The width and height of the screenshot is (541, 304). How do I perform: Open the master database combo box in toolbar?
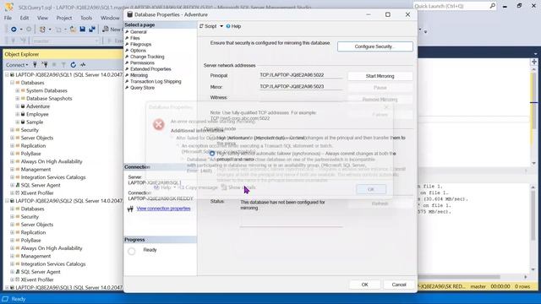[x=66, y=41]
